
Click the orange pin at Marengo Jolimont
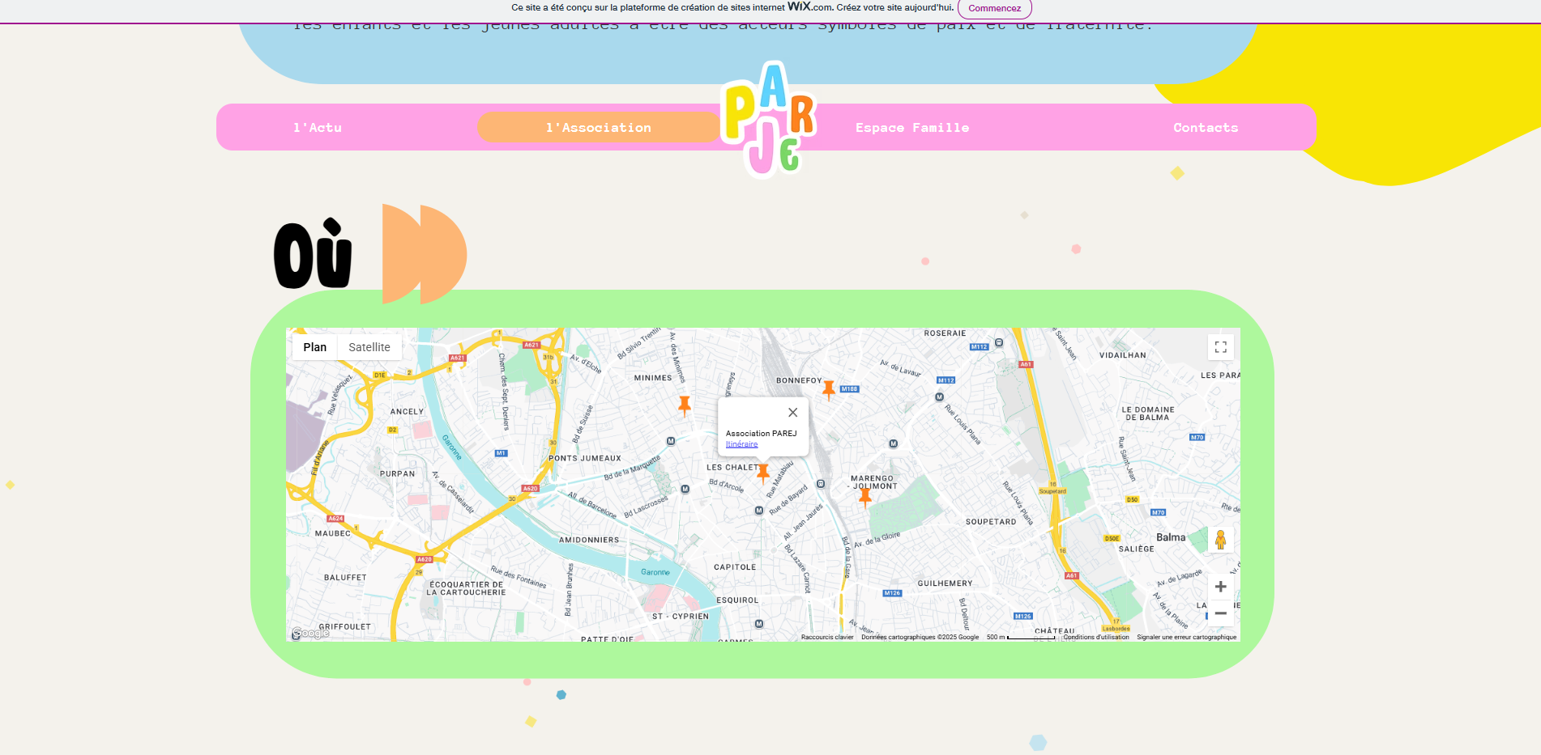[865, 497]
